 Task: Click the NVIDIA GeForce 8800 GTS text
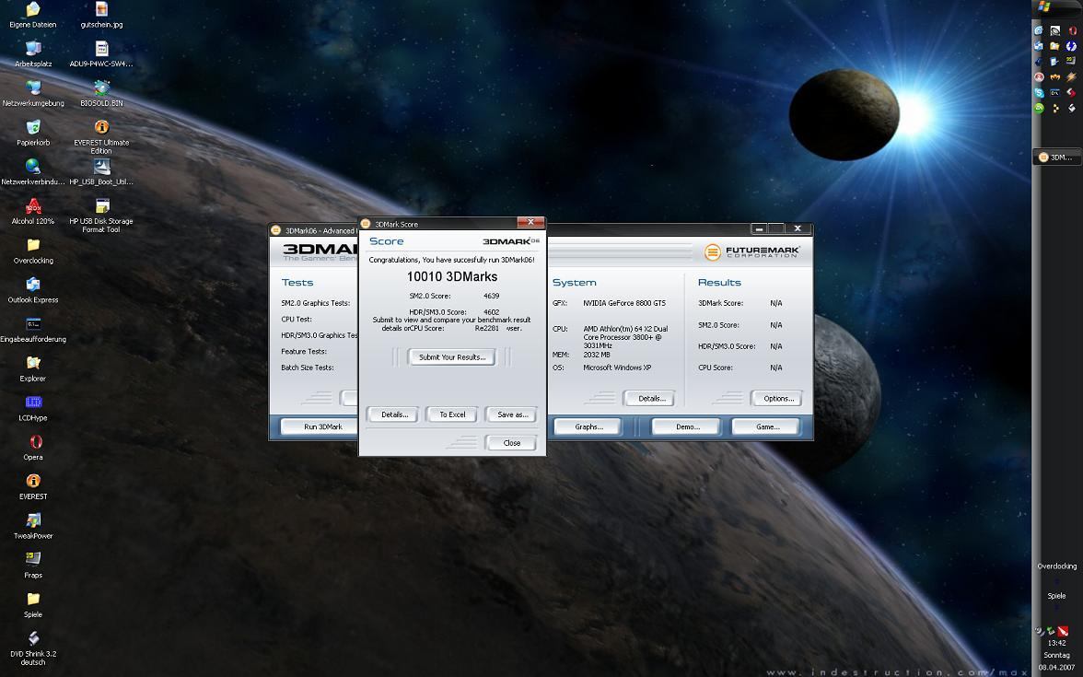pyautogui.click(x=624, y=303)
